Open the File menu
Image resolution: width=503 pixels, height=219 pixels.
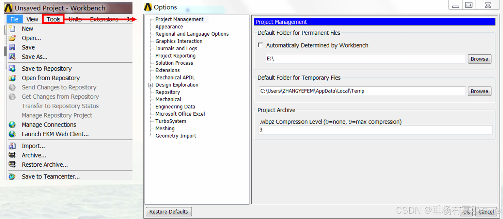(14, 19)
